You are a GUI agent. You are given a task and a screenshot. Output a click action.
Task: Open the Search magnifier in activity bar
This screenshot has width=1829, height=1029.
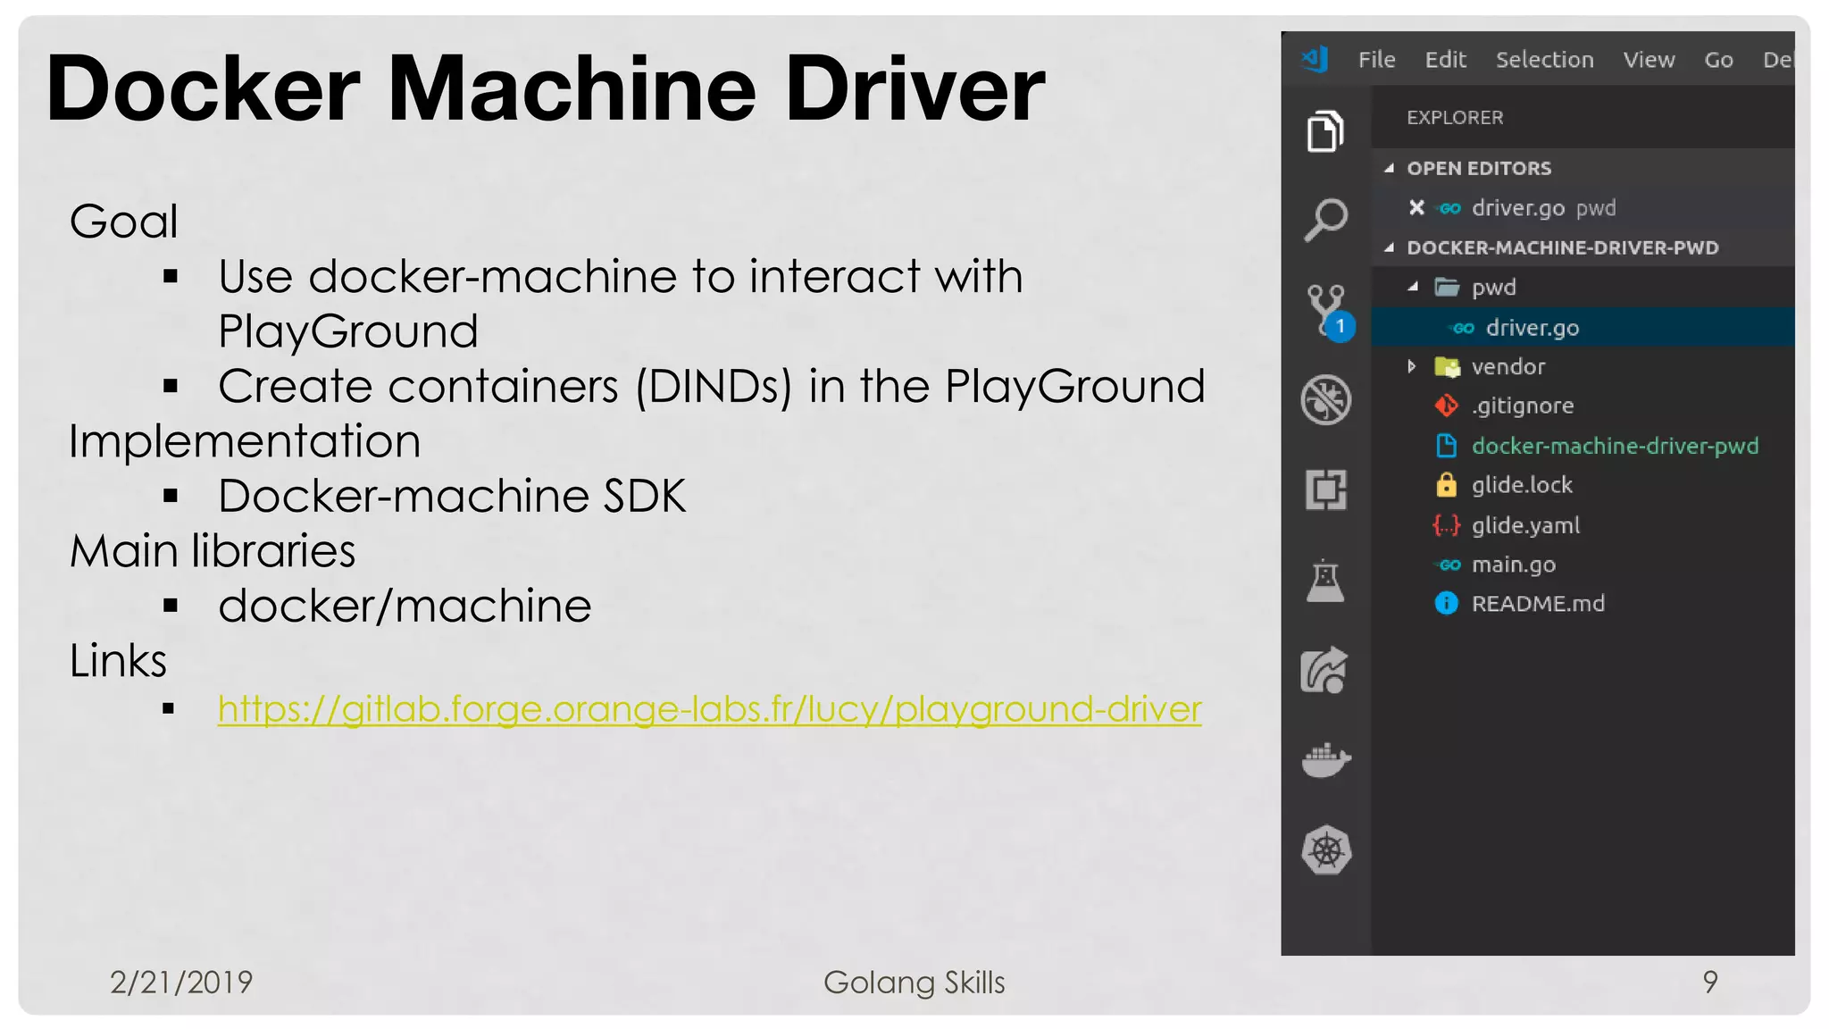tap(1325, 220)
